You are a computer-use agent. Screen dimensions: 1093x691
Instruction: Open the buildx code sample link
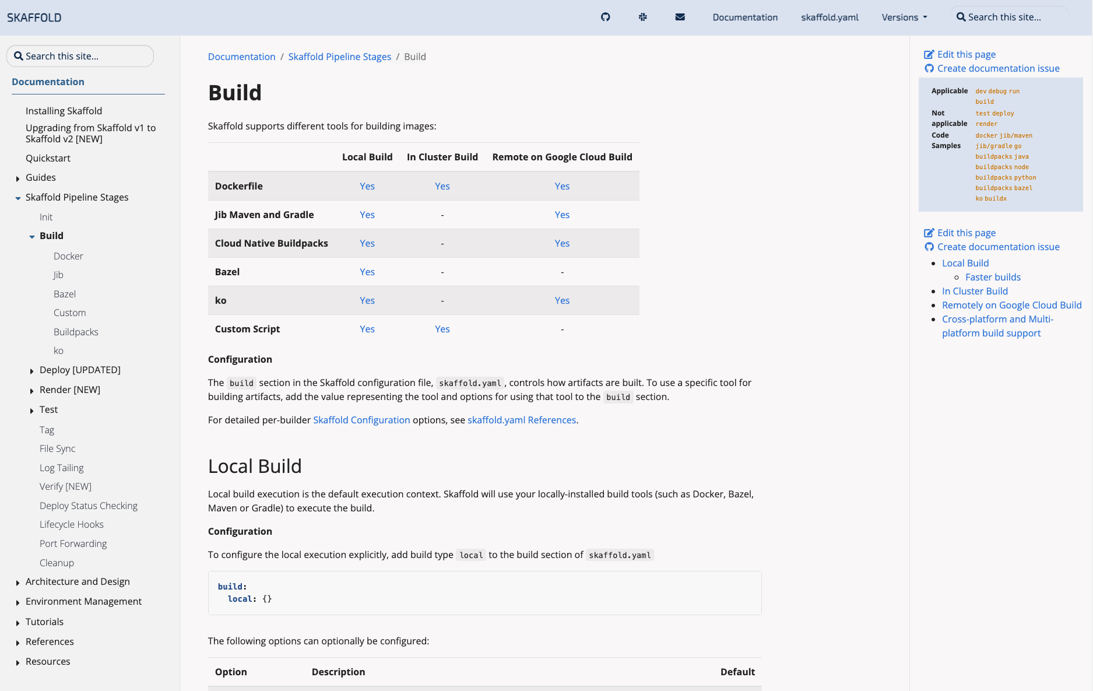[996, 198]
